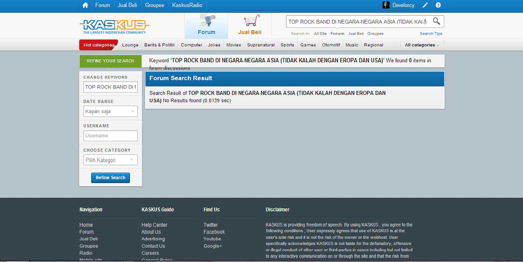Image resolution: width=523 pixels, height=262 pixels.
Task: Open the Advertising link
Action: tap(153, 239)
